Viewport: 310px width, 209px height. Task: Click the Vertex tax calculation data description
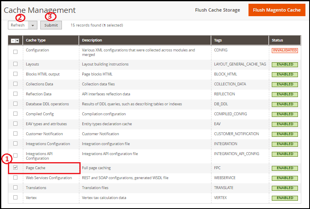pos(104,198)
